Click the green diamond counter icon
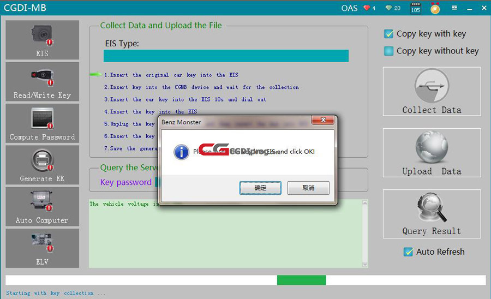Screen dimensions: 491x299 click(x=388, y=8)
